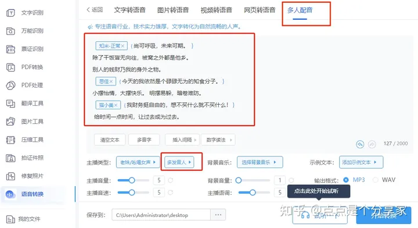The image size is (418, 228).
Task: Open the 老妹/吆喝女声 voice dropdown
Action: (x=138, y=162)
